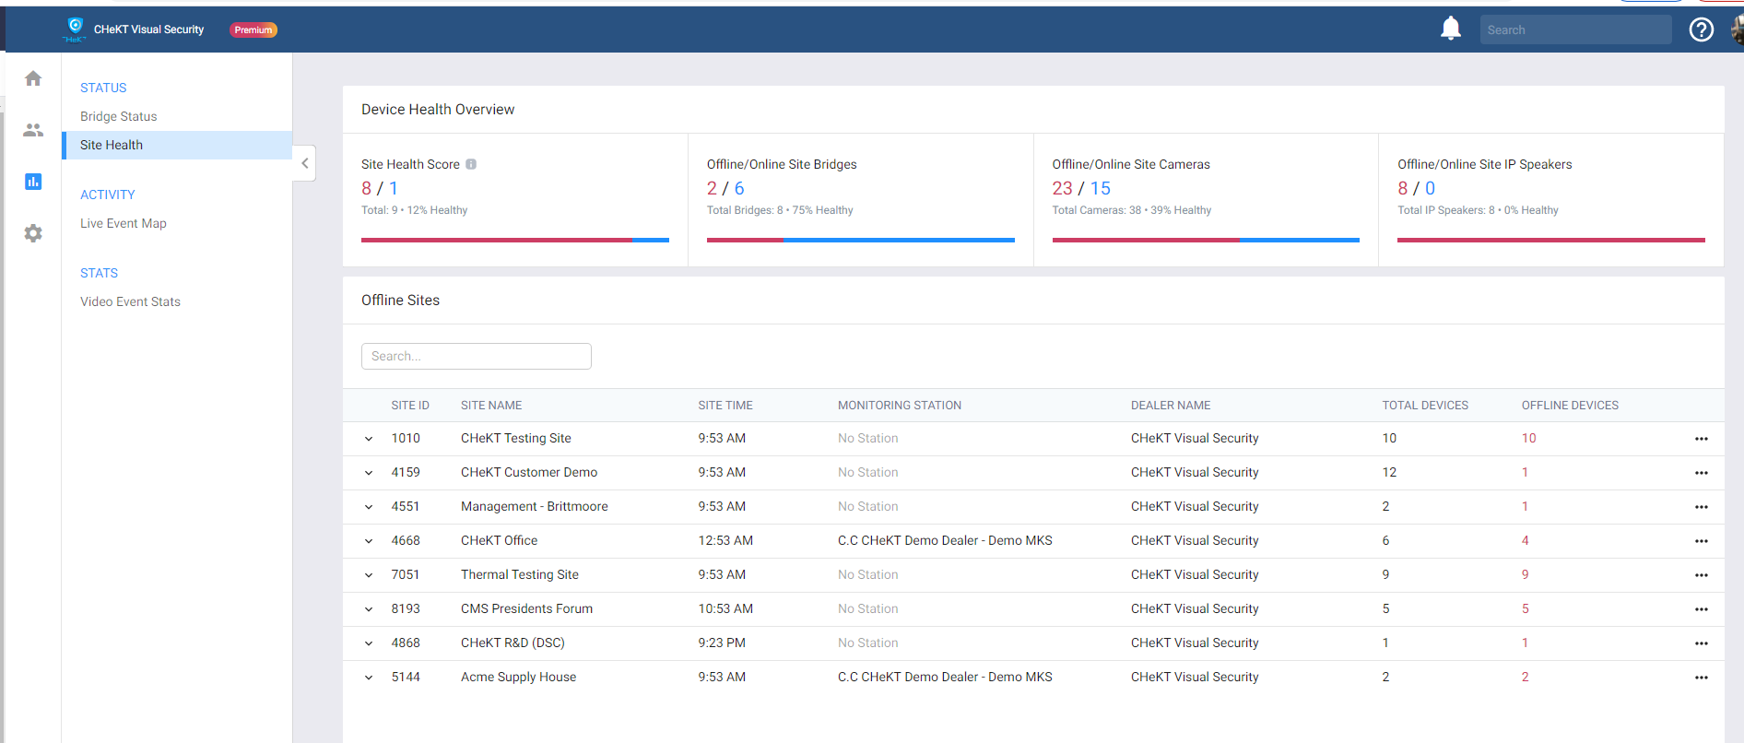Click the CHeKT Visual Security title

(x=148, y=29)
